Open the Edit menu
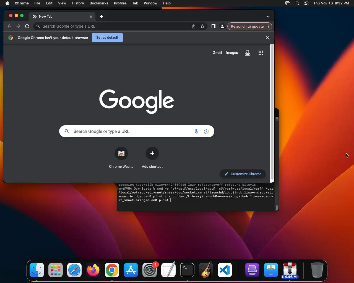Image resolution: width=354 pixels, height=283 pixels. [x=49, y=3]
